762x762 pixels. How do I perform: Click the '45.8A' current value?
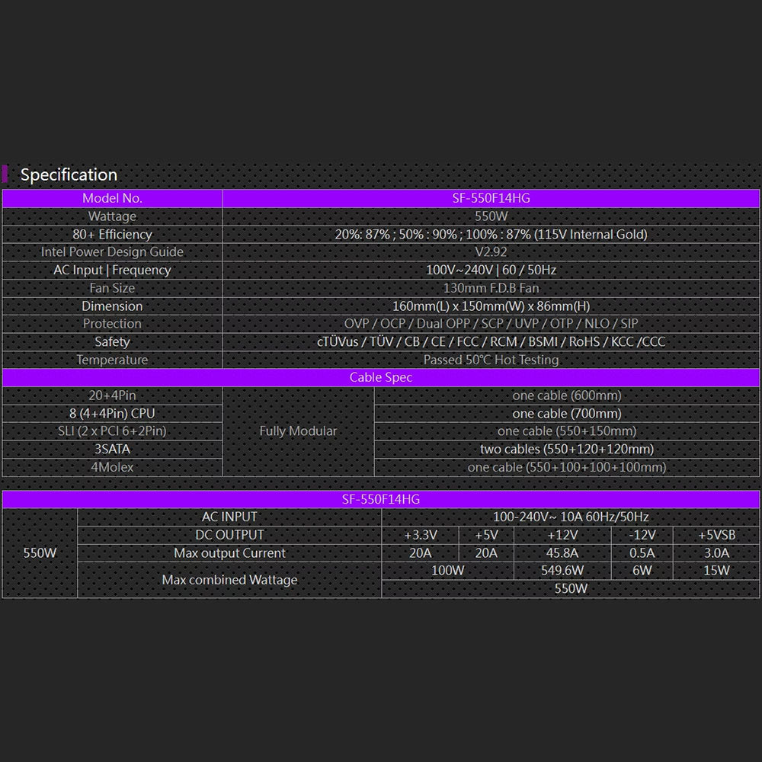pos(562,553)
